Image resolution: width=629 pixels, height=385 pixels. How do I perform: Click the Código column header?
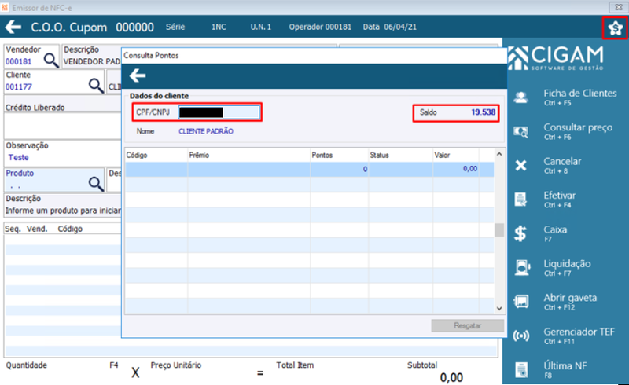click(156, 156)
